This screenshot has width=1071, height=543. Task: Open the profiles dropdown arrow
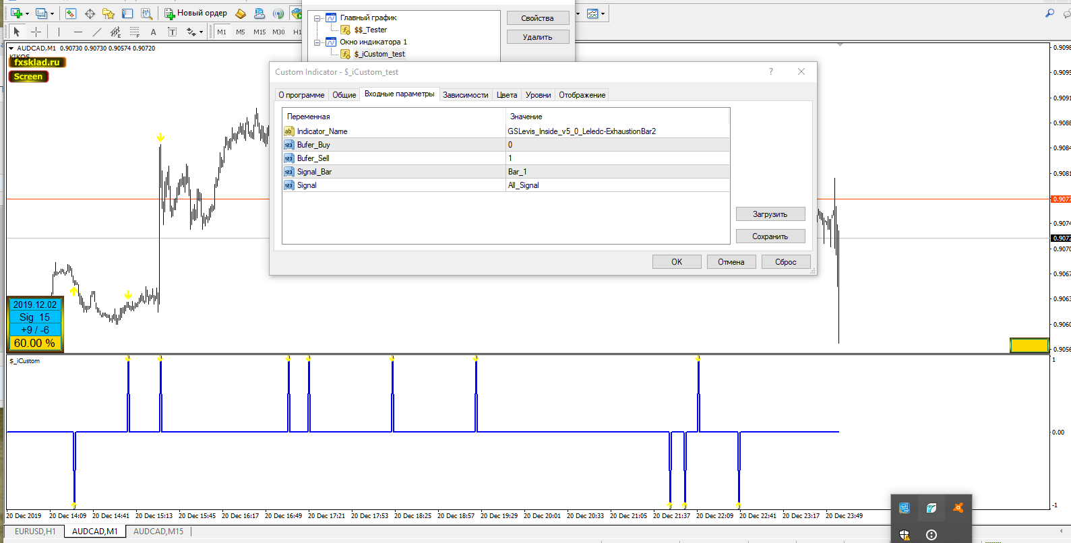pos(52,13)
